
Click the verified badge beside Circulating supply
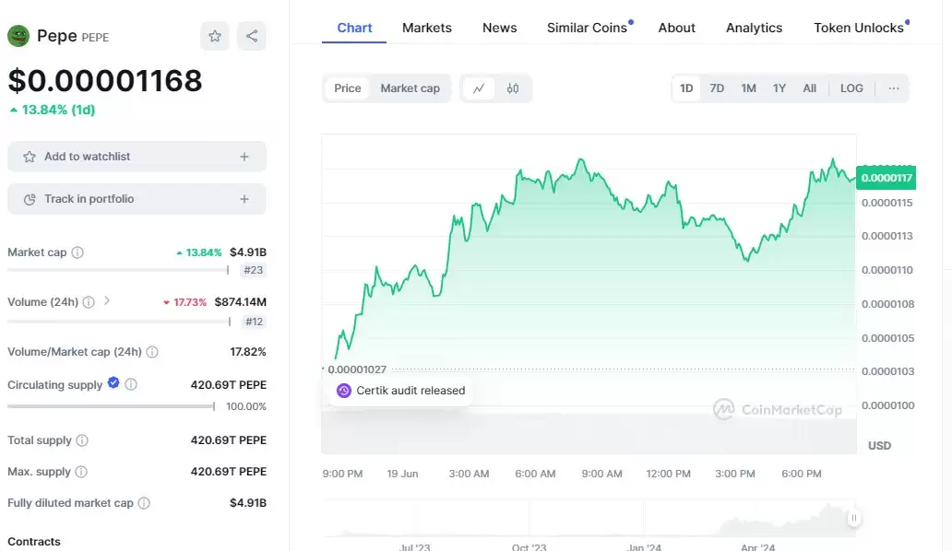113,383
